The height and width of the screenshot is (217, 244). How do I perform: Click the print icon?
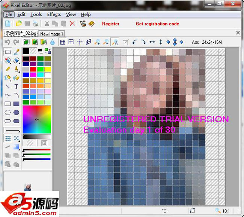point(36,24)
